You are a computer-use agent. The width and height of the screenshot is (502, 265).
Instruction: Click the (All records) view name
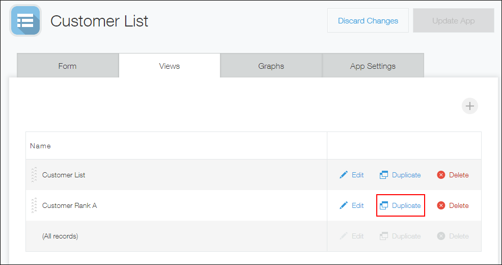[x=60, y=236]
